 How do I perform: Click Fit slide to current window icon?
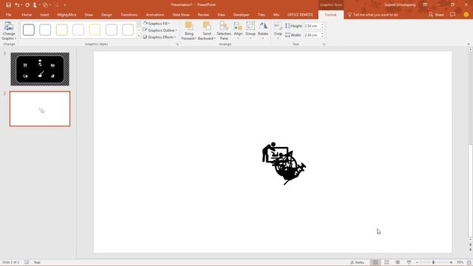point(469,262)
